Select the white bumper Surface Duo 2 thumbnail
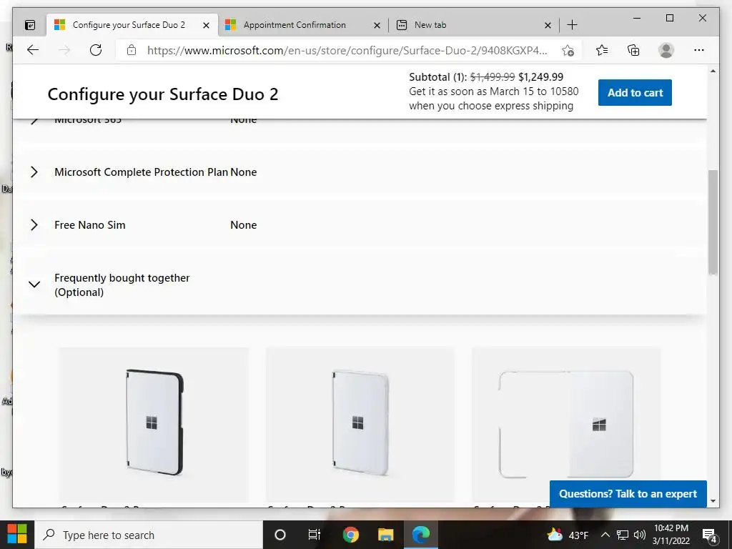The image size is (732, 549). tap(360, 425)
